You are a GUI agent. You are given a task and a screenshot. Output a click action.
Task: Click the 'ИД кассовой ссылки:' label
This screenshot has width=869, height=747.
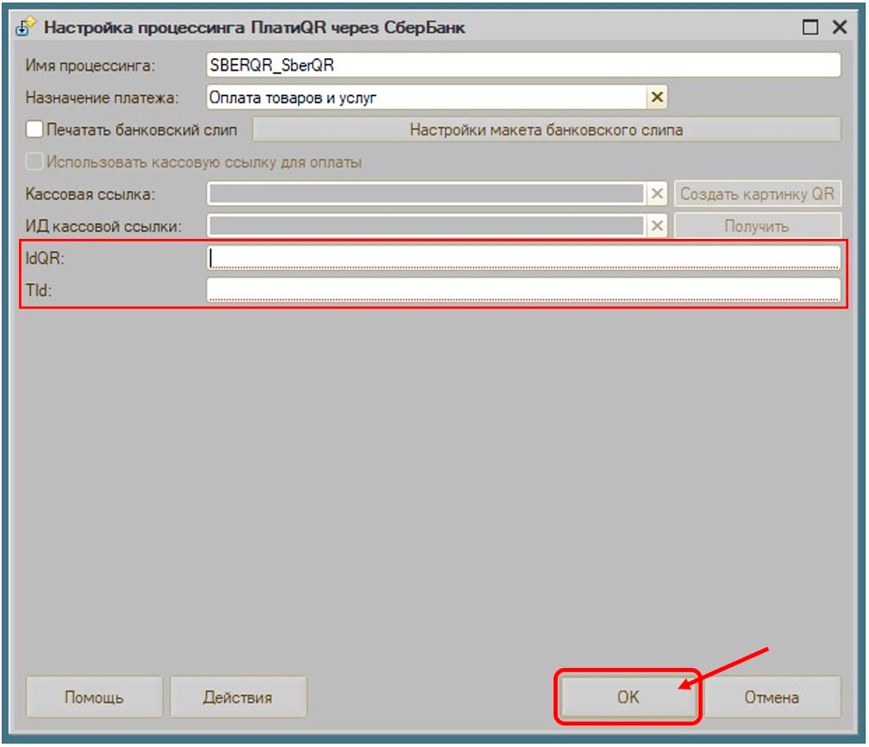coord(103,226)
